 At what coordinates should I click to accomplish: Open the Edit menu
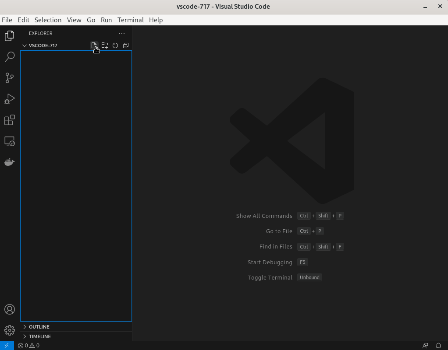pos(23,20)
